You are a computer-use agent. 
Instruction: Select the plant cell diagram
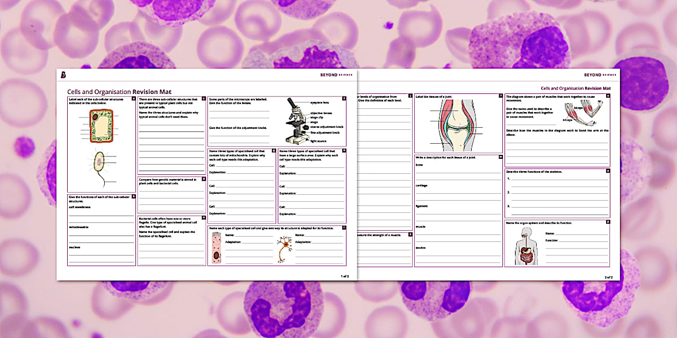point(103,126)
